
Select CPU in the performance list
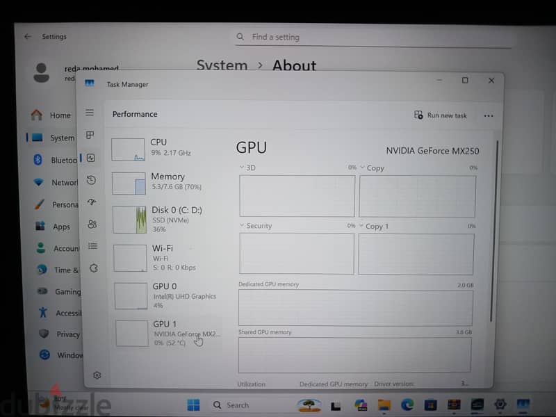(165, 149)
